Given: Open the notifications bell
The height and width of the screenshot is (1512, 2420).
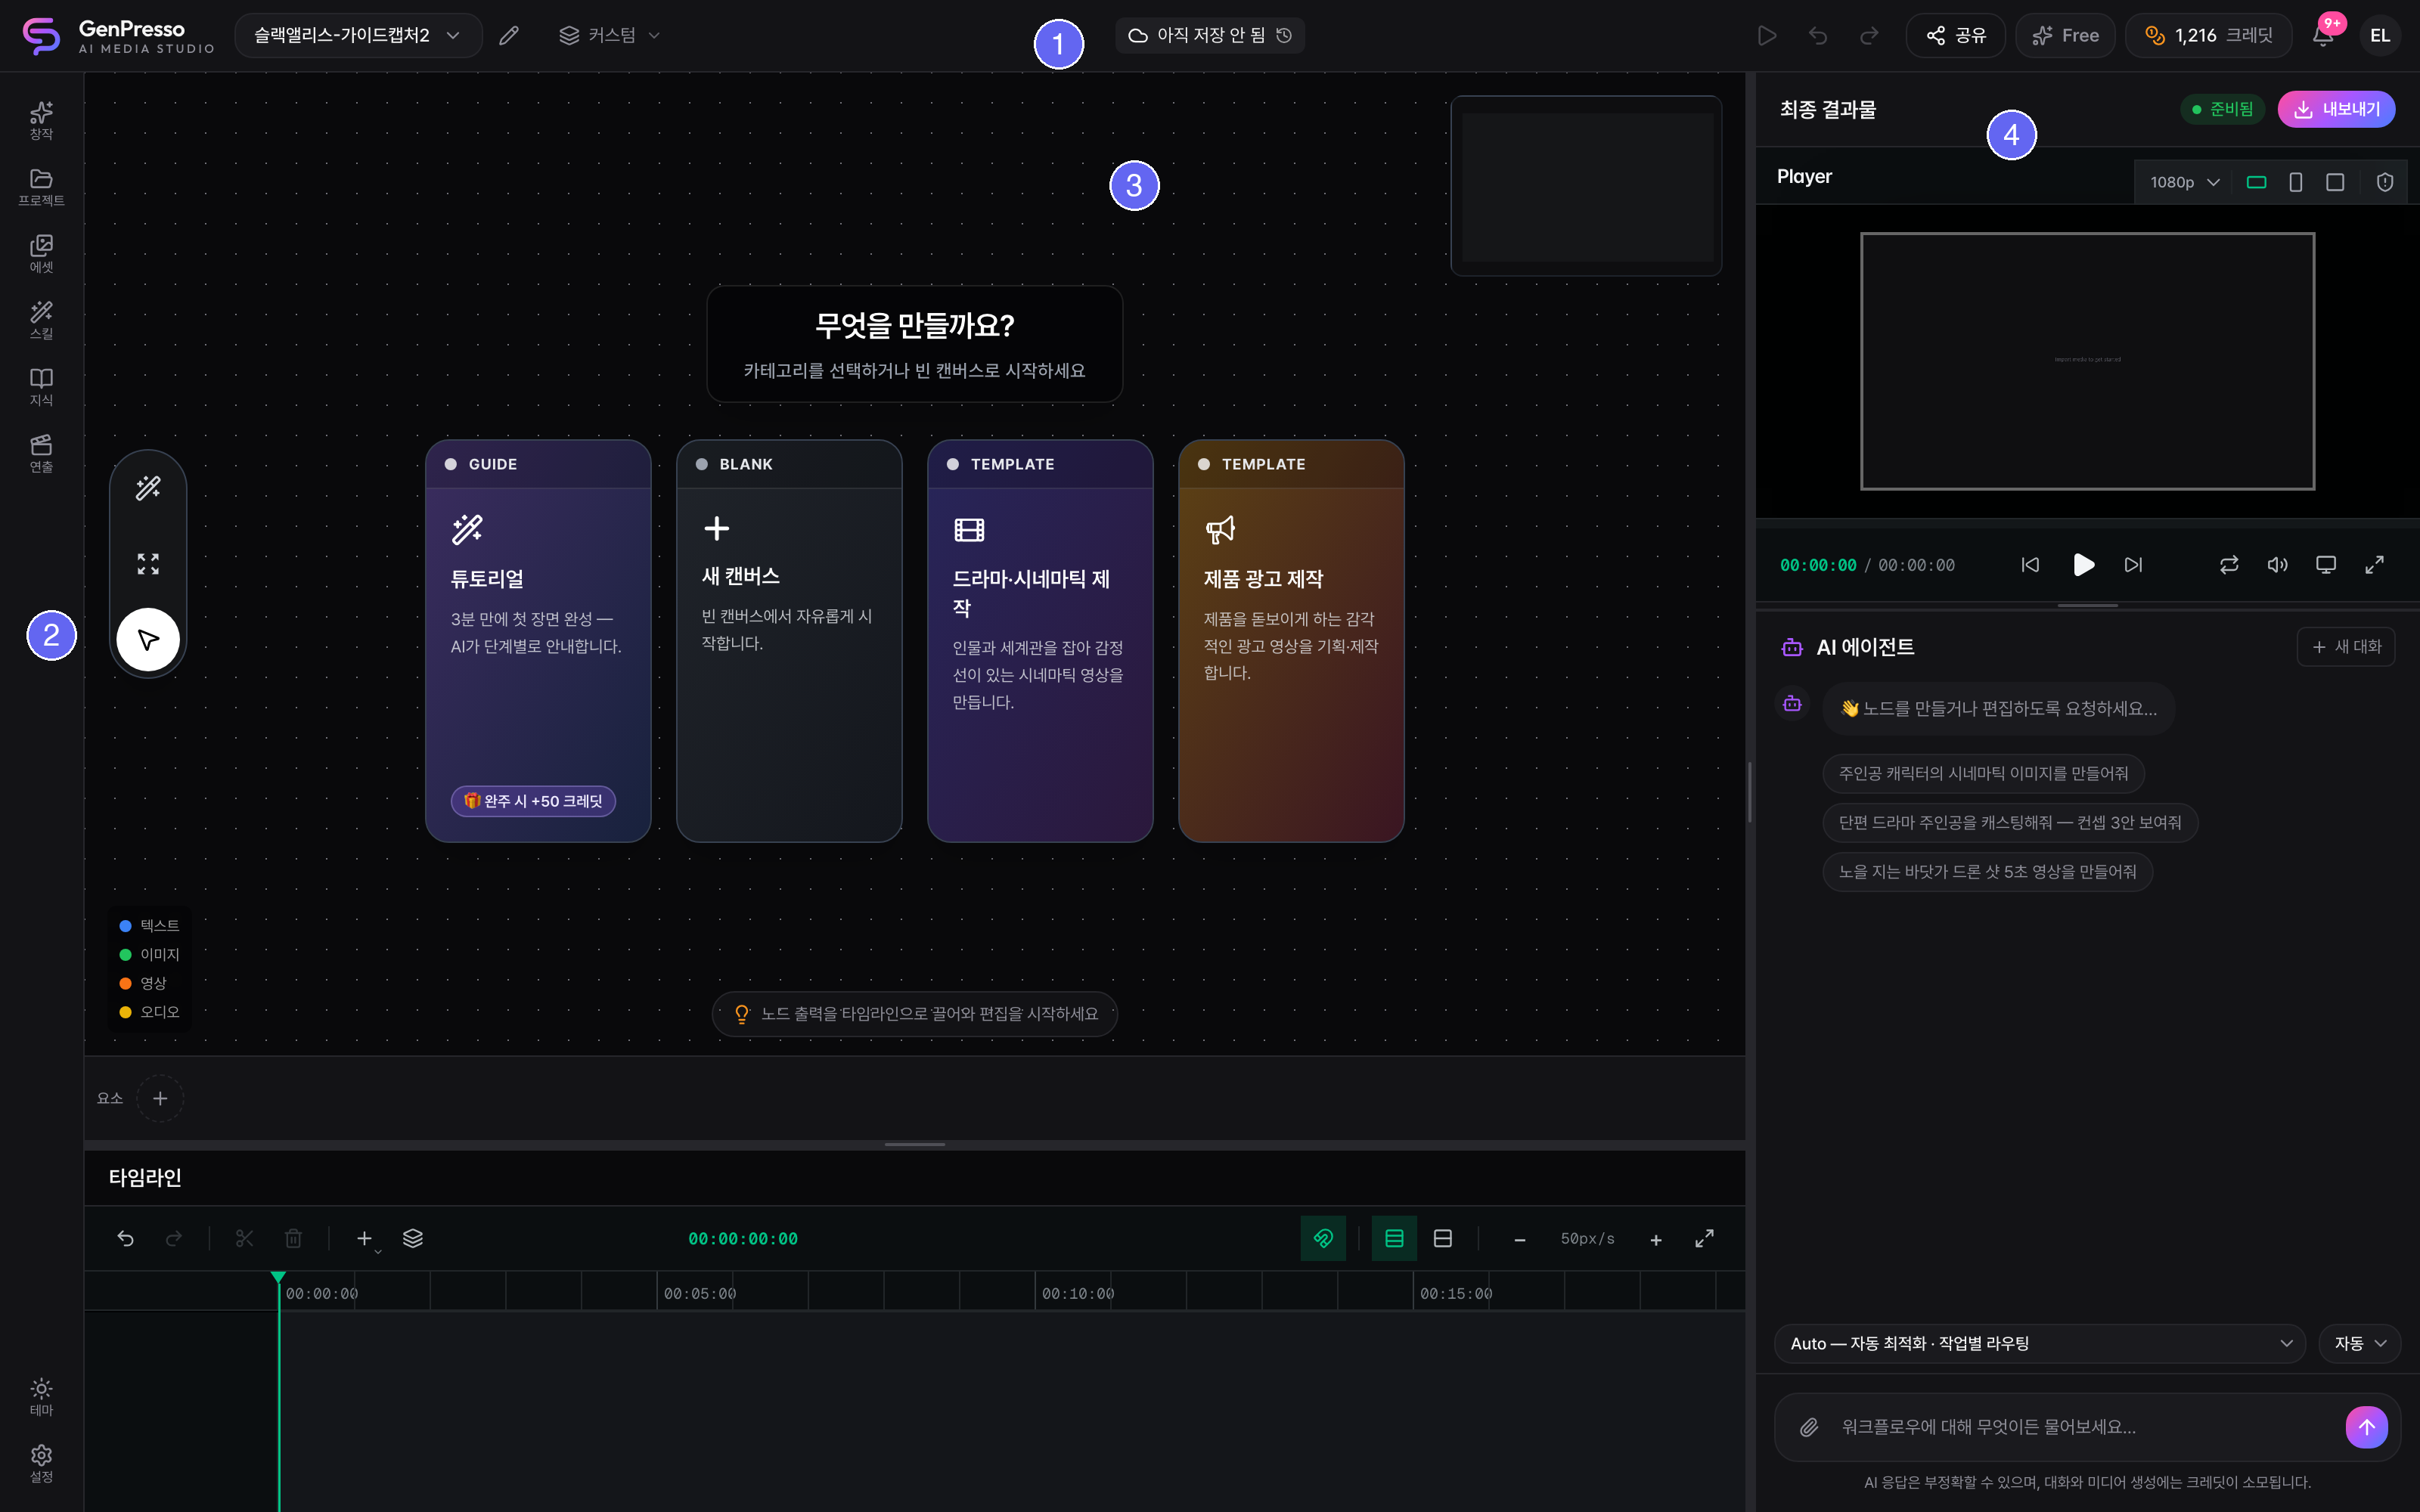Looking at the screenshot, I should (2323, 36).
